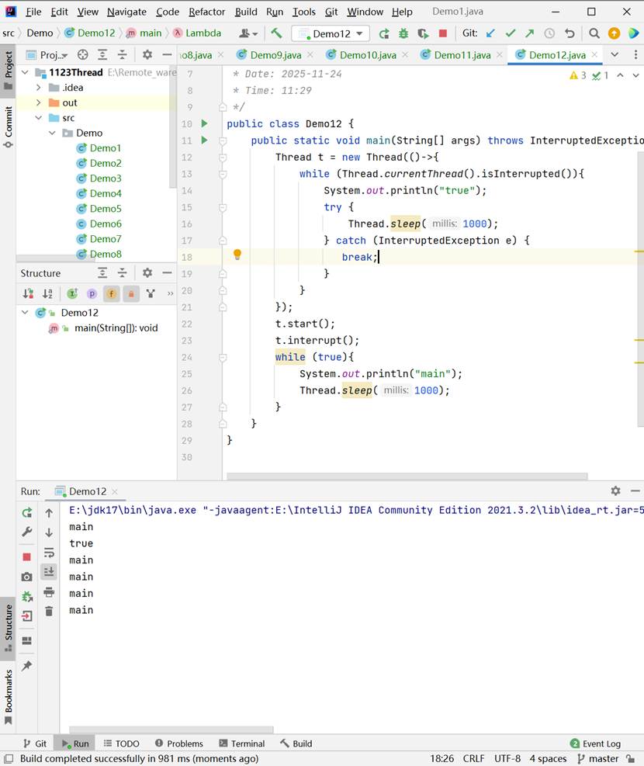This screenshot has height=766, width=644.
Task: Click the Build Project hammer icon
Action: pos(276,33)
